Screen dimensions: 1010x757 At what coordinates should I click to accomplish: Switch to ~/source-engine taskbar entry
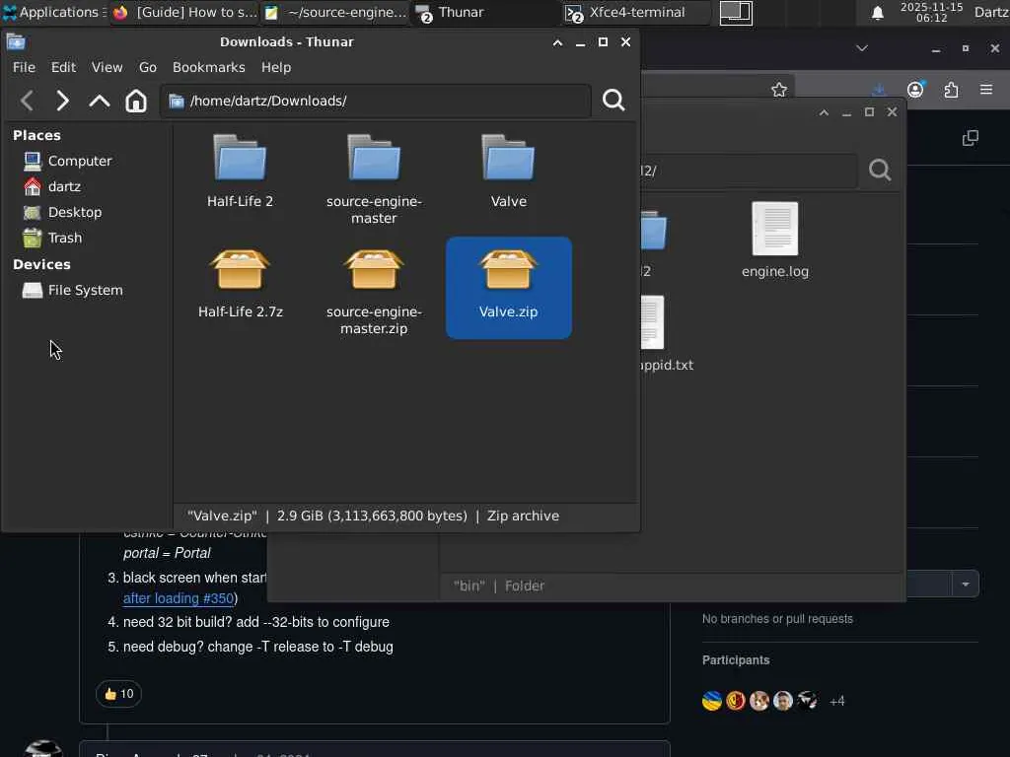coord(335,12)
